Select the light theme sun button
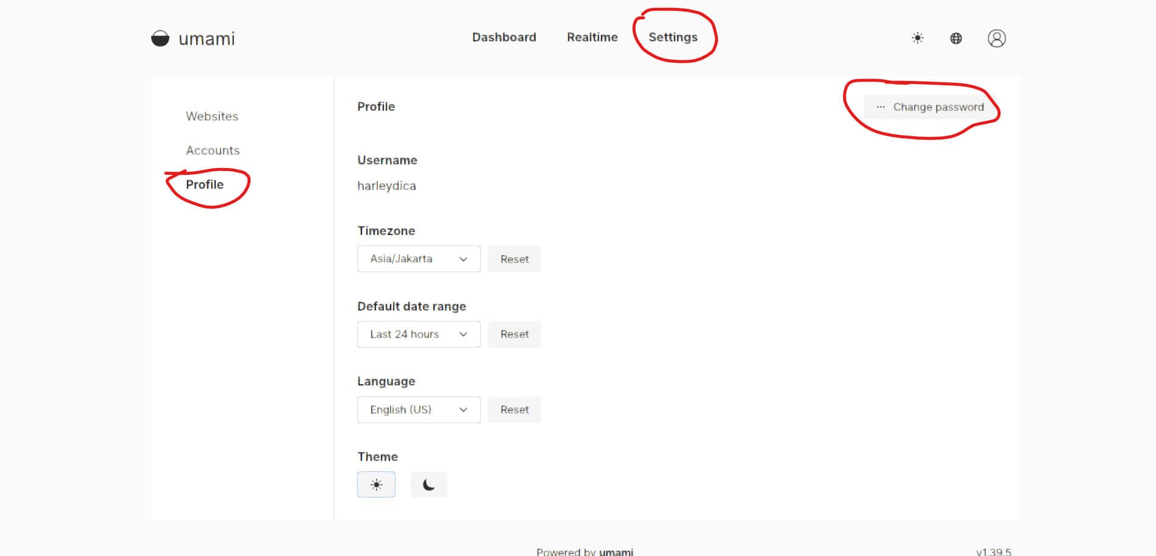 [x=376, y=485]
